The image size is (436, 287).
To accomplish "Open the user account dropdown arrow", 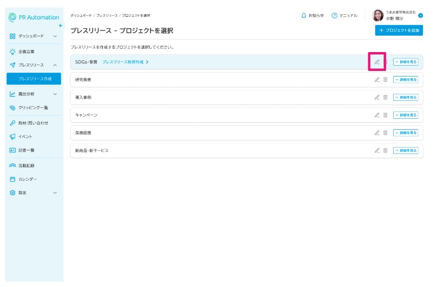I will click(x=421, y=16).
